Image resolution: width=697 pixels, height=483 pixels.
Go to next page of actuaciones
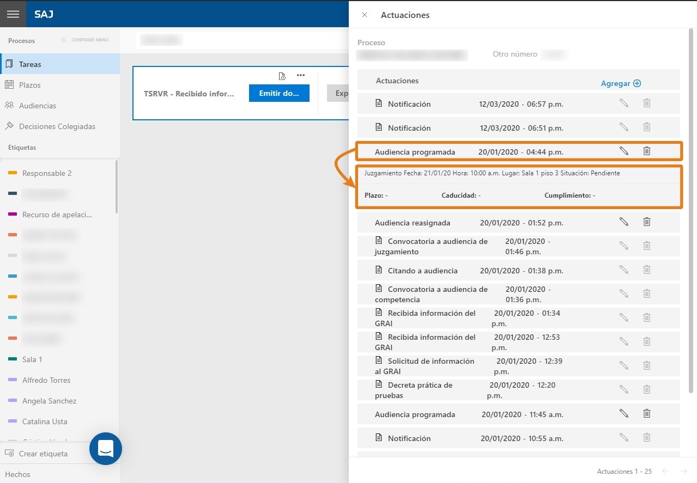pos(683,471)
